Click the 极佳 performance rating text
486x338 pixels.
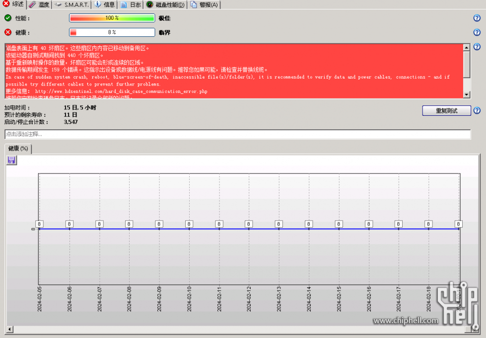164,18
